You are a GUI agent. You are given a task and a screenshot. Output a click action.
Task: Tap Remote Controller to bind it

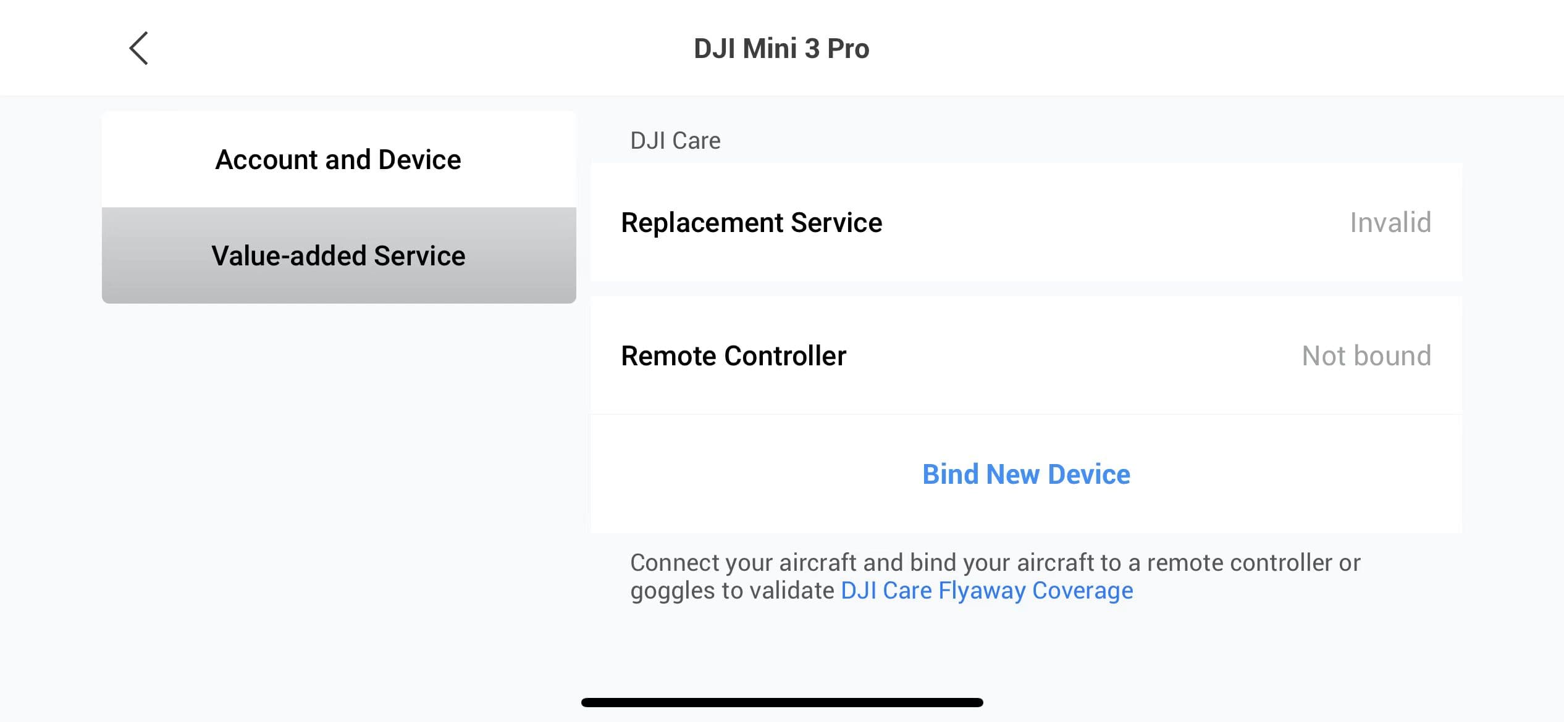click(734, 355)
